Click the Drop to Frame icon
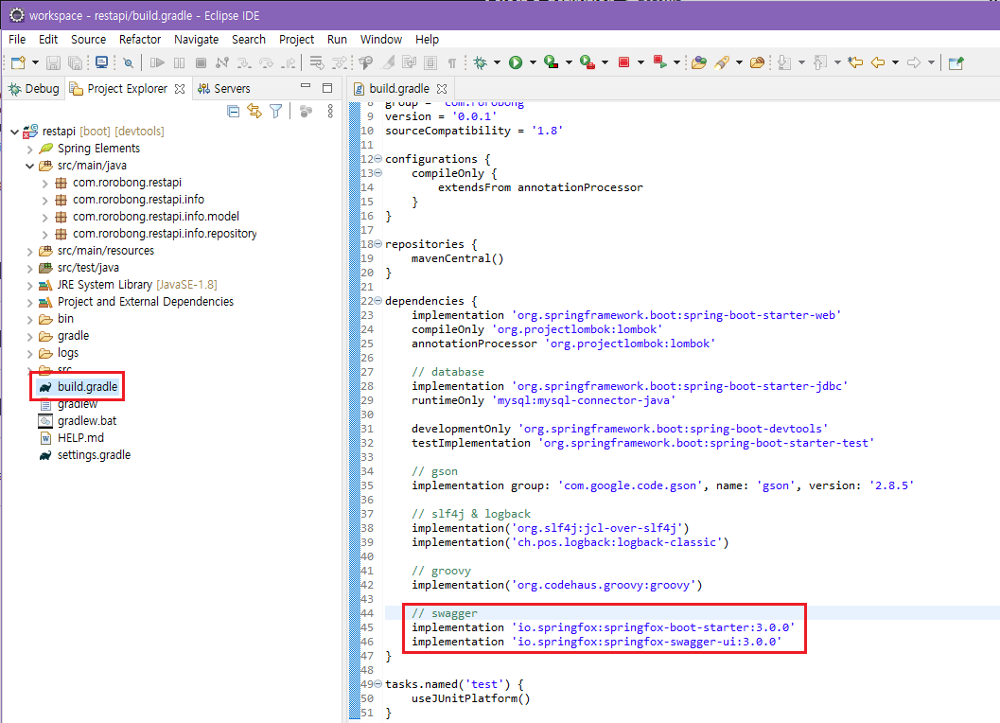 (317, 62)
